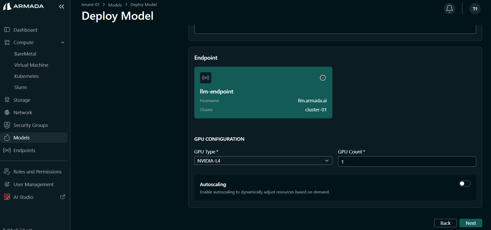The width and height of the screenshot is (491, 230).
Task: Click hostname value llm.armada.ai
Action: coord(312,100)
